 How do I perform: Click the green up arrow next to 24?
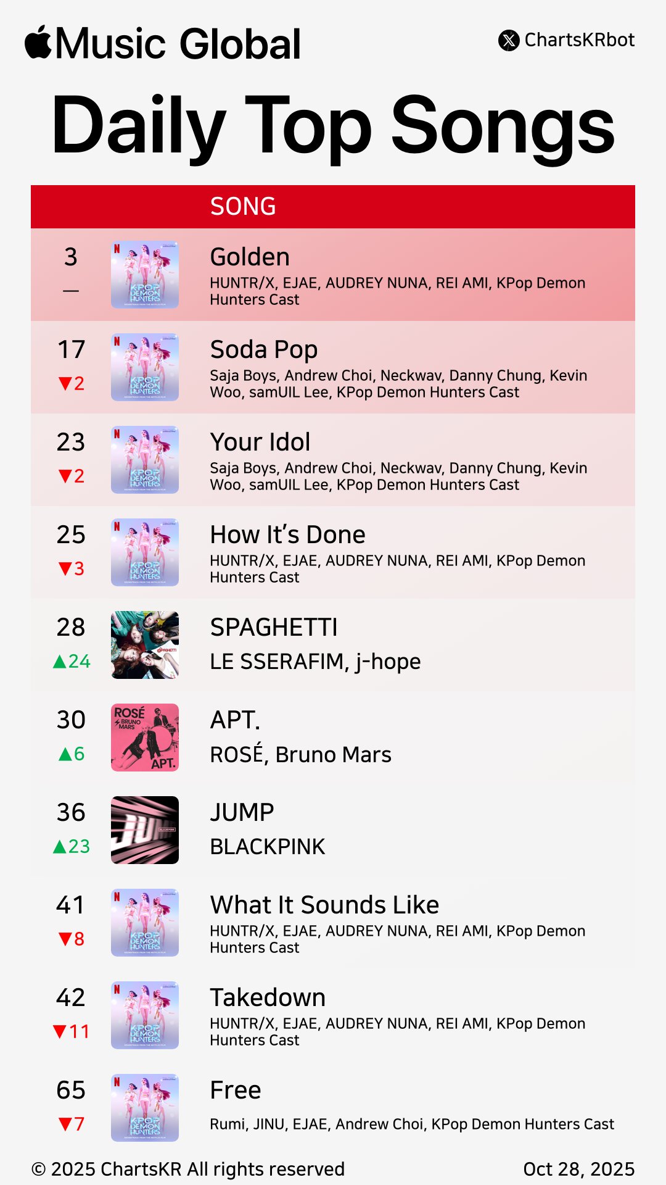60,662
